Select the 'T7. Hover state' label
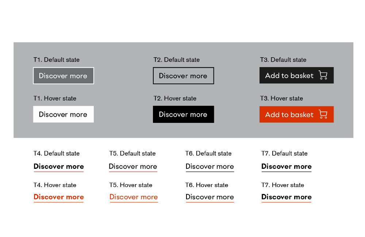The image size is (365, 237). 283,185
